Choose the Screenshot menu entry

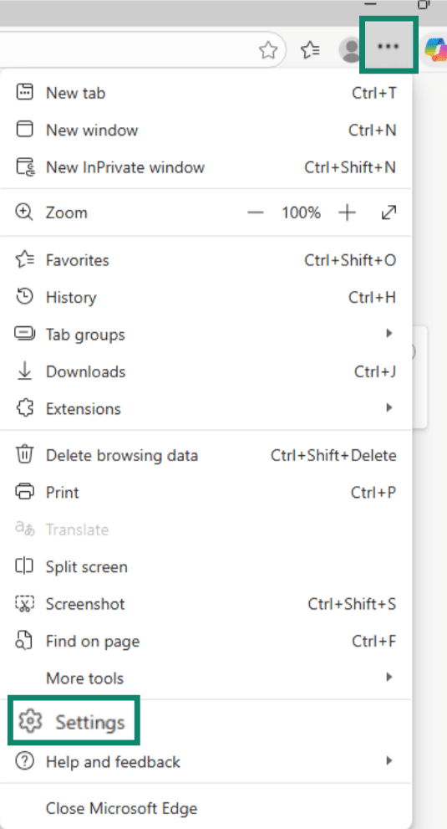click(x=206, y=604)
